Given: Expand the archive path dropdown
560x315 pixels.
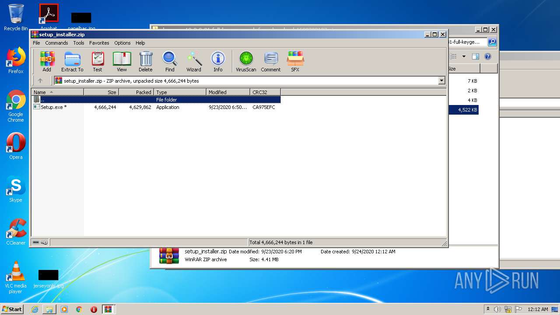Looking at the screenshot, I should click(x=441, y=80).
